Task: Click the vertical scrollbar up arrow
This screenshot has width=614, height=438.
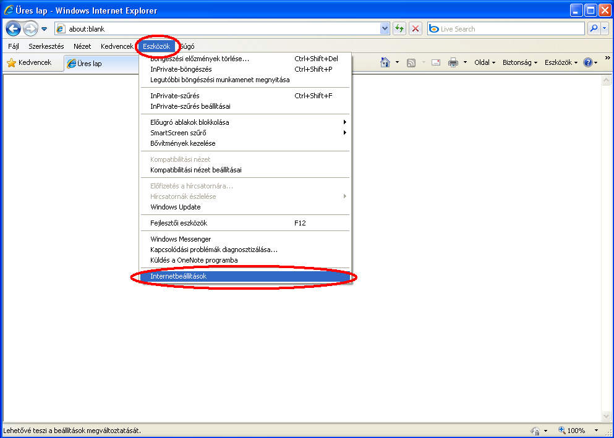Action: 606,80
